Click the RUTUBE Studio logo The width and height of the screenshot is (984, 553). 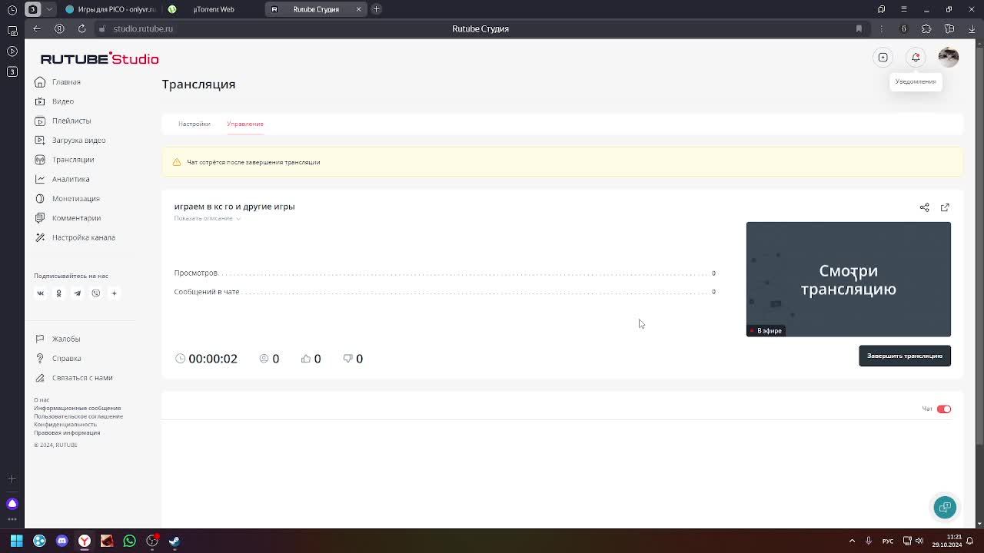point(99,59)
